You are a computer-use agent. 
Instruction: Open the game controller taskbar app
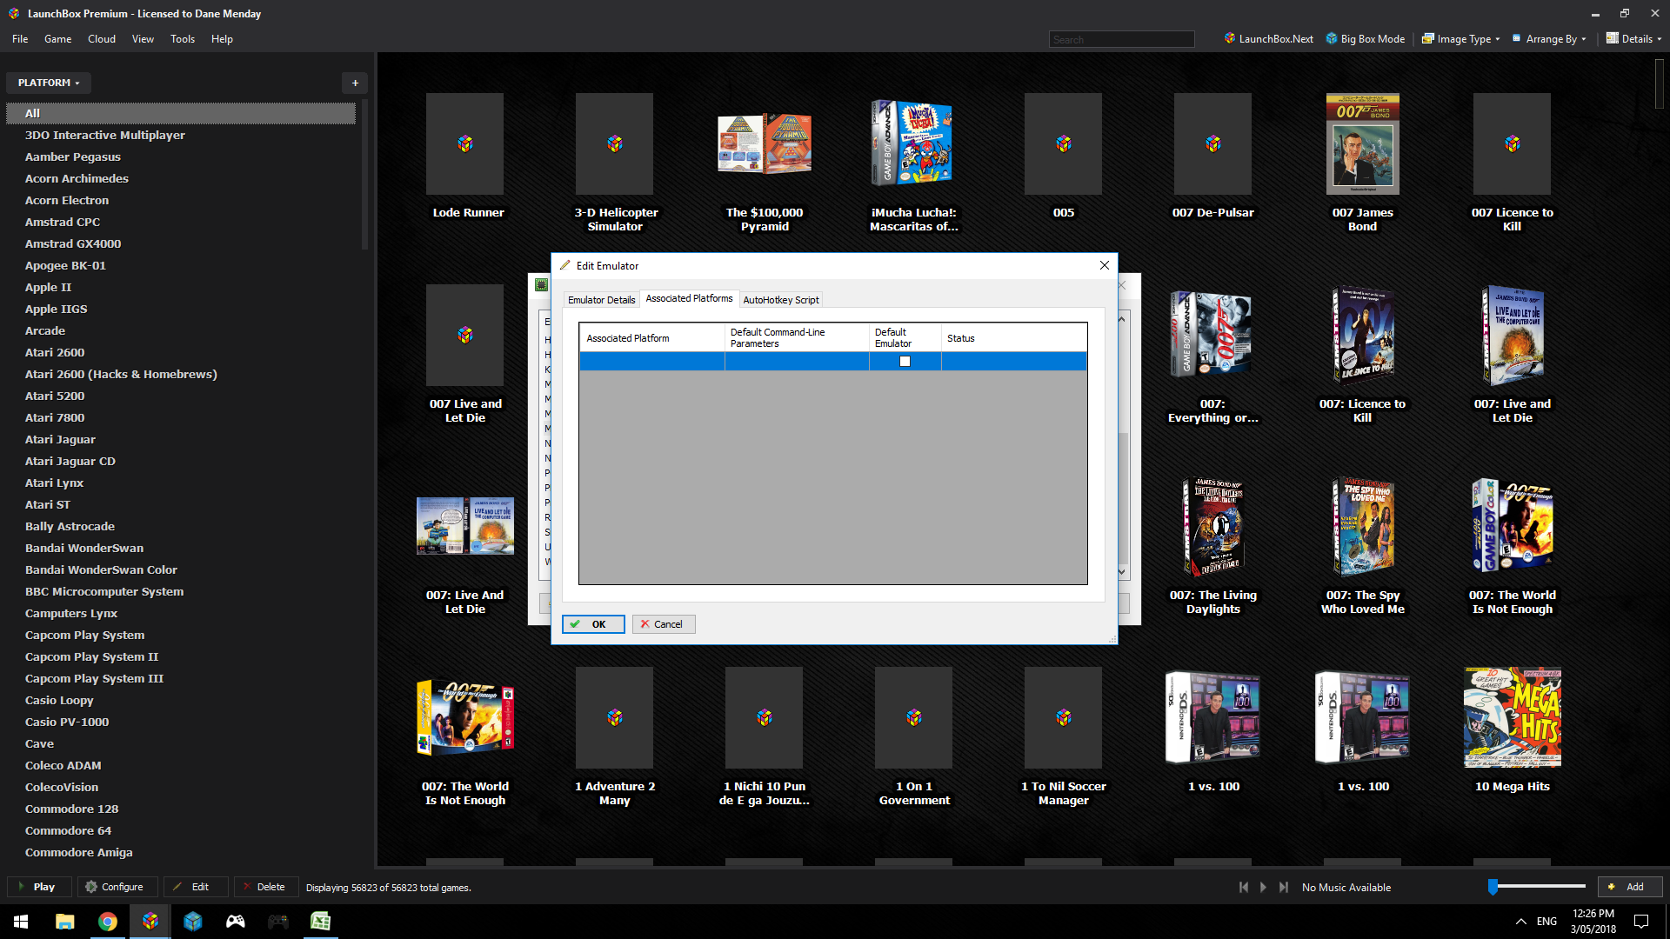235,922
